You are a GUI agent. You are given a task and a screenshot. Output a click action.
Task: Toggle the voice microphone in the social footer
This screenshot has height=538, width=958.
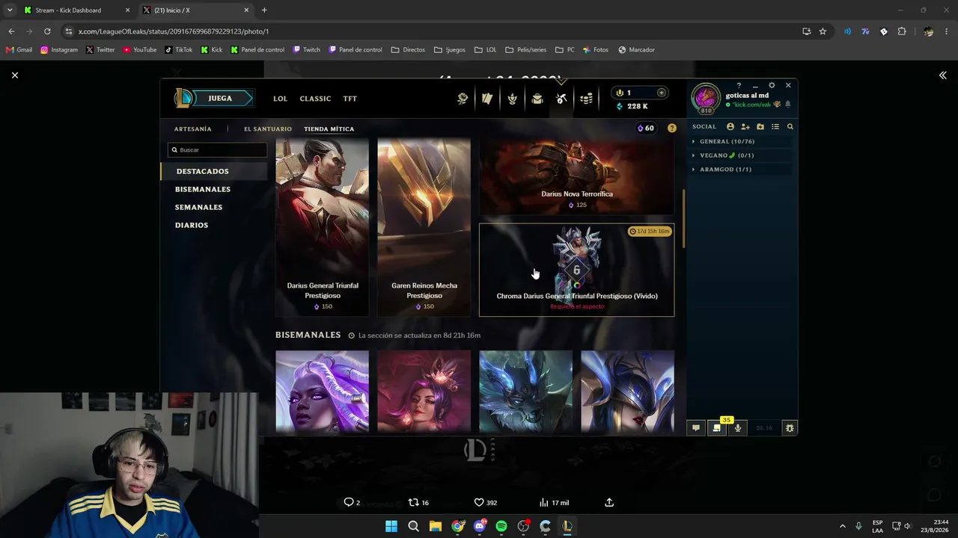(738, 428)
